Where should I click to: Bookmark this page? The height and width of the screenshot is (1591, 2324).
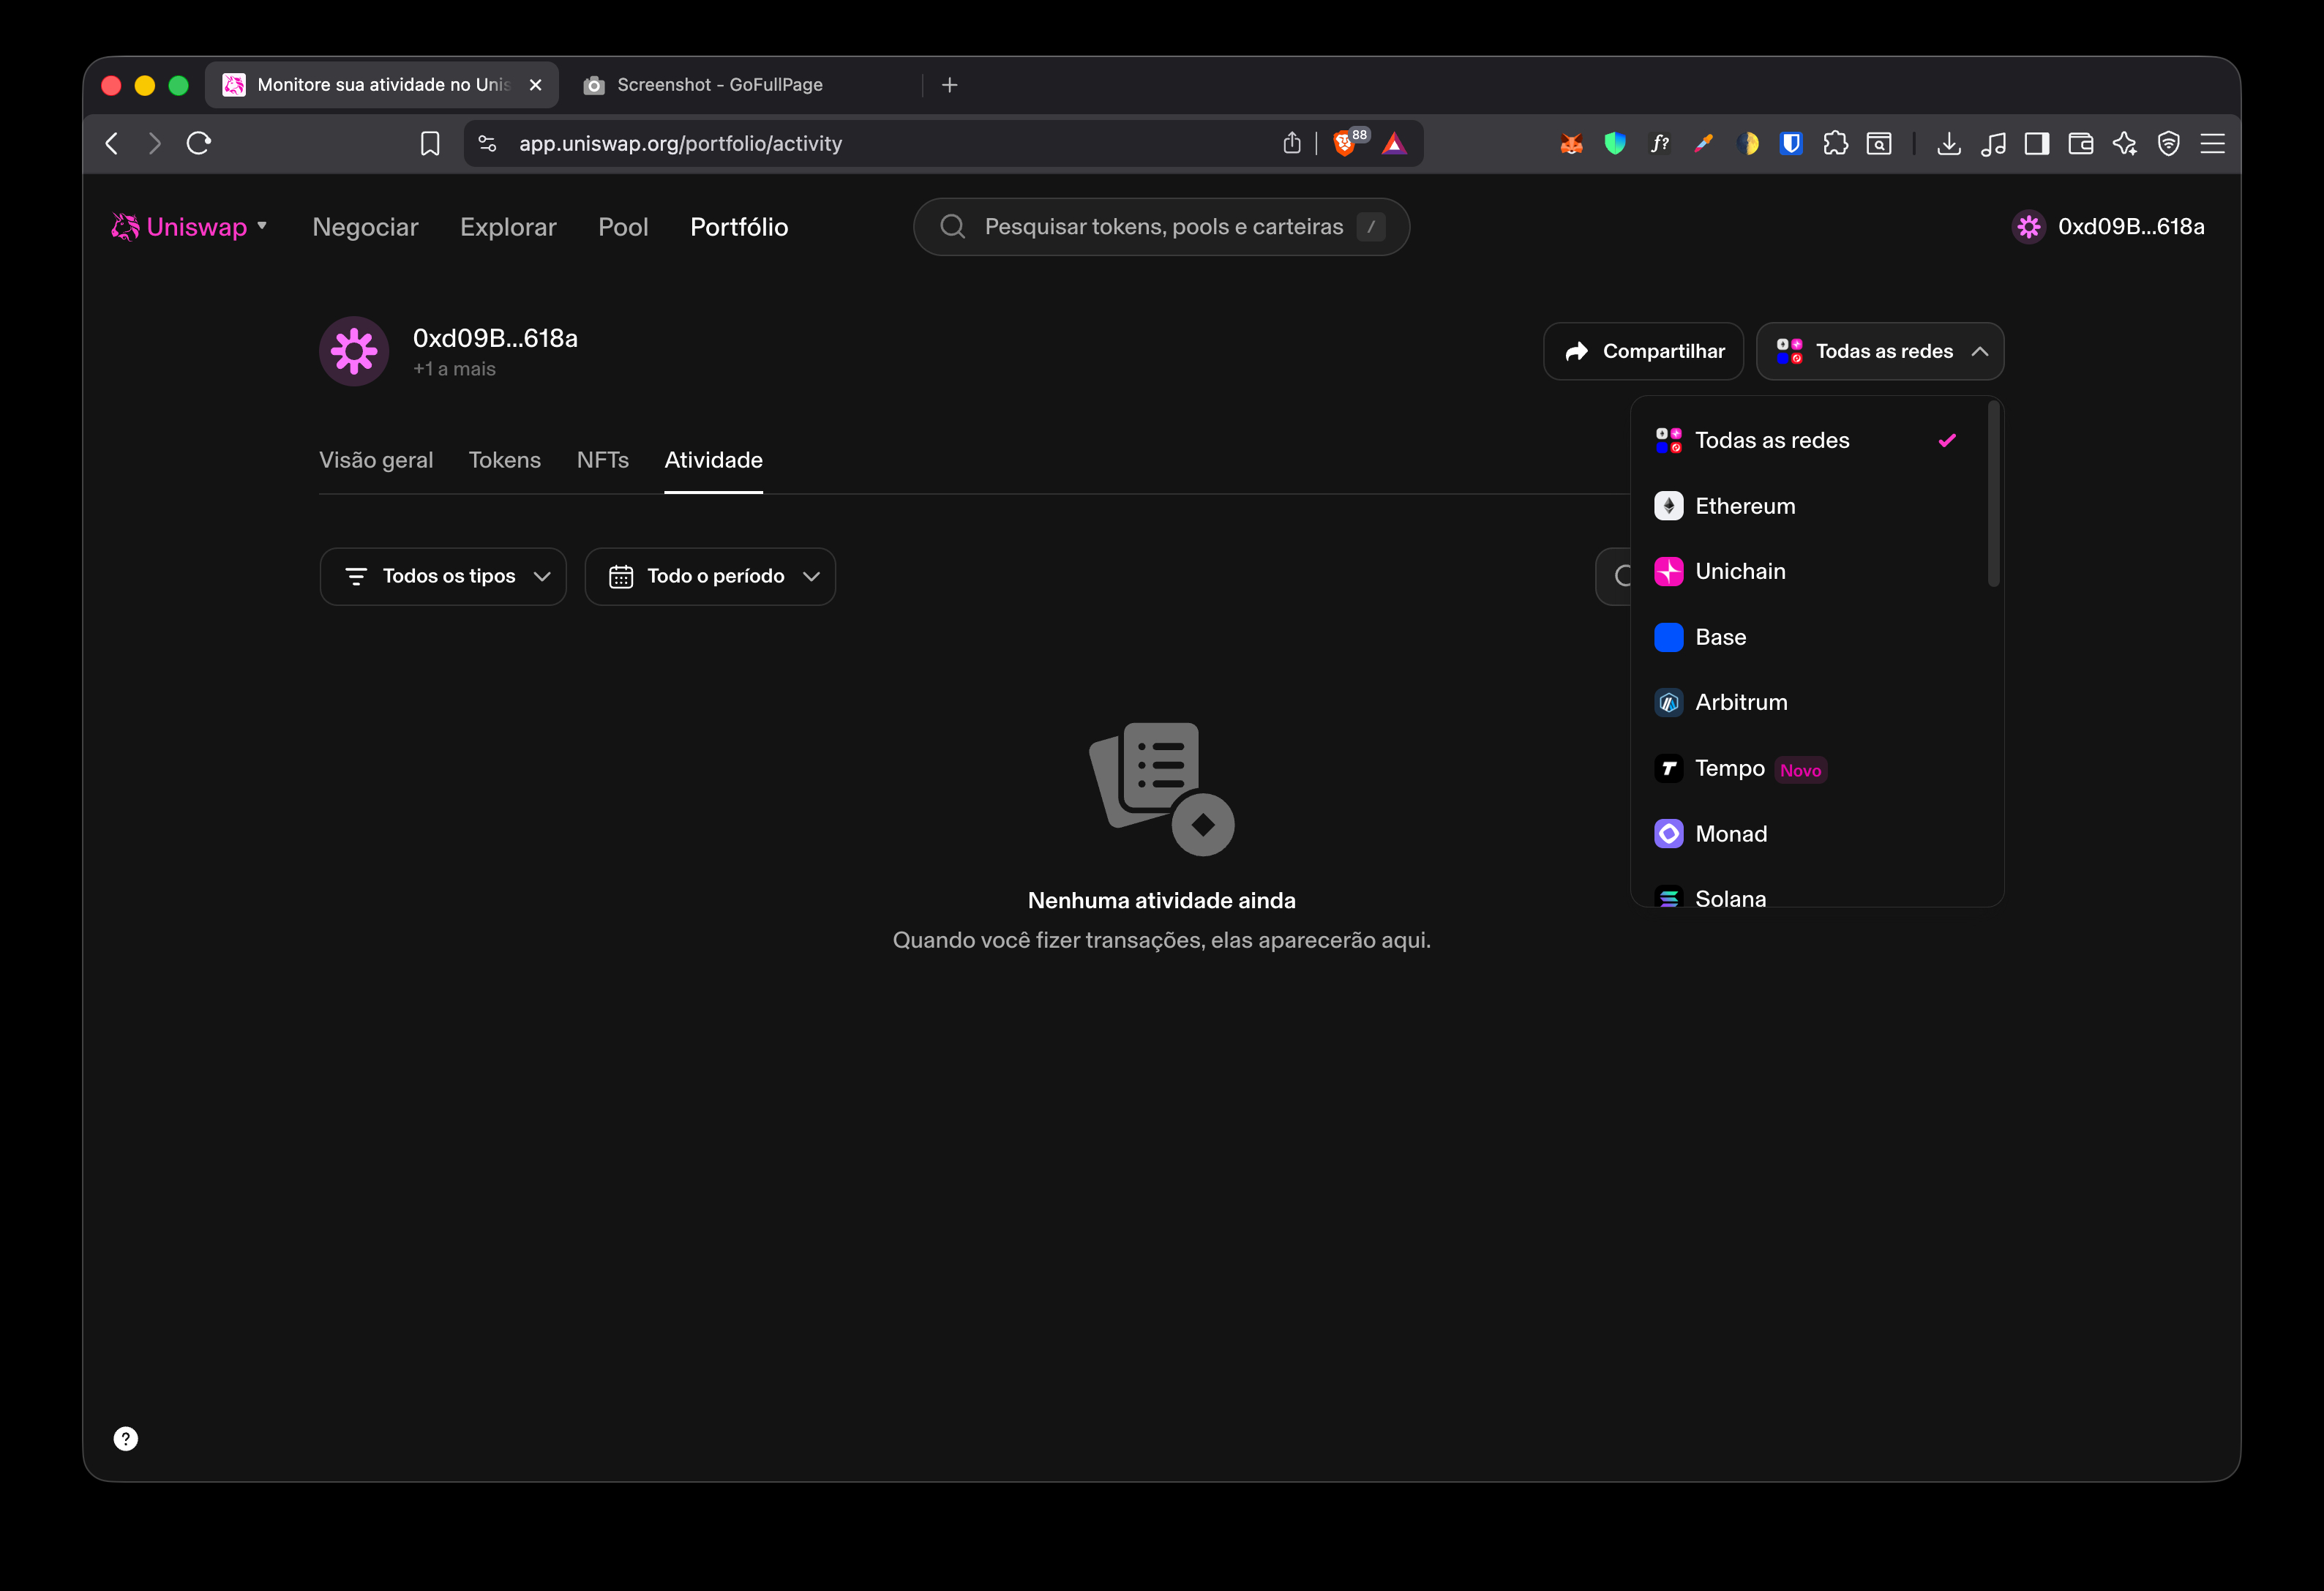click(430, 144)
